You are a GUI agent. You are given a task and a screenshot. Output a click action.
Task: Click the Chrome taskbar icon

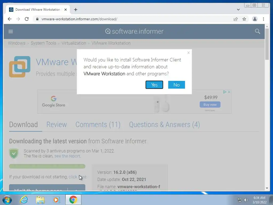pos(73,200)
